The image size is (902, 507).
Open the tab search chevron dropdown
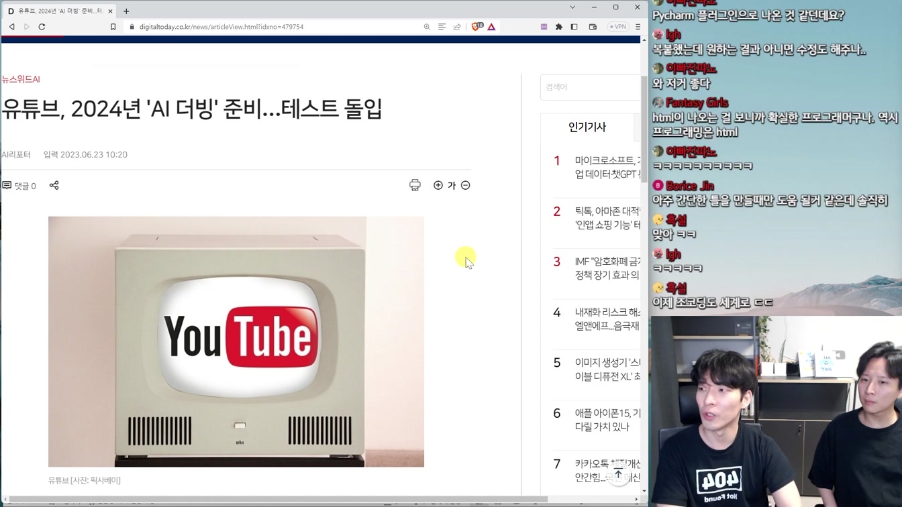(572, 7)
